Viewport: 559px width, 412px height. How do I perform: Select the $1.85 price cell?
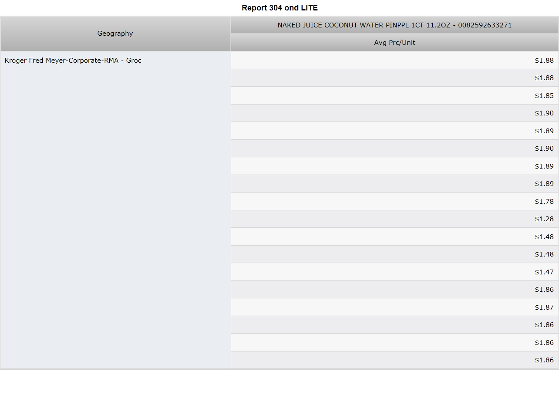pyautogui.click(x=394, y=95)
